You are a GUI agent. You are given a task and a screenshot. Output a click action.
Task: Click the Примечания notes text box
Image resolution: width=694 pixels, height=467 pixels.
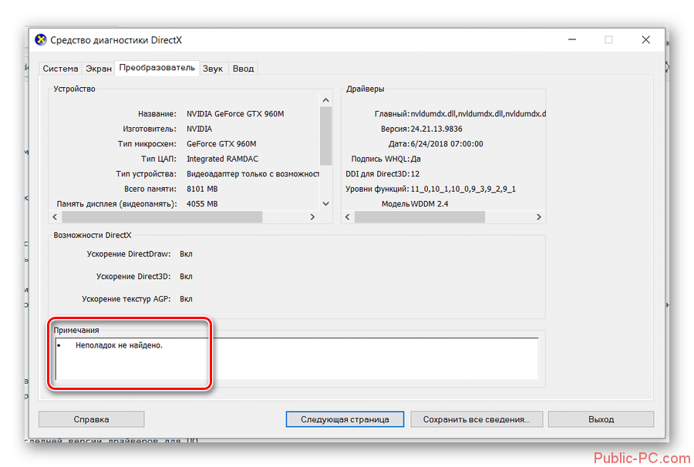tap(297, 359)
